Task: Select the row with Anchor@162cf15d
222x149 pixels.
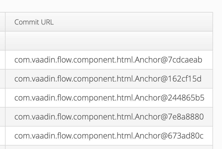Action: pyautogui.click(x=108, y=79)
